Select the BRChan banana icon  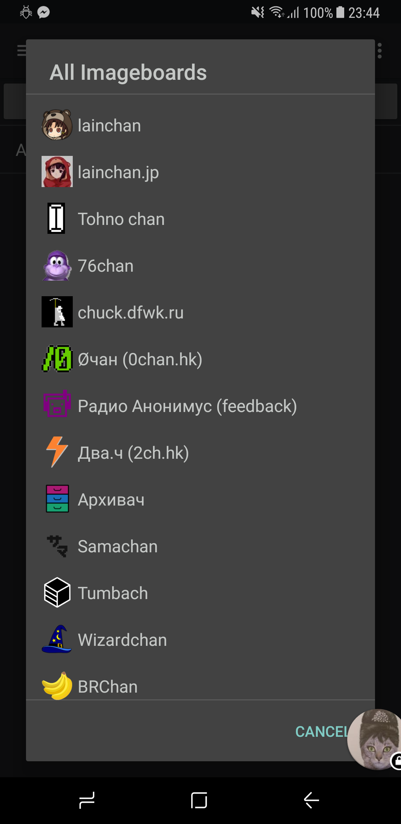click(x=57, y=686)
